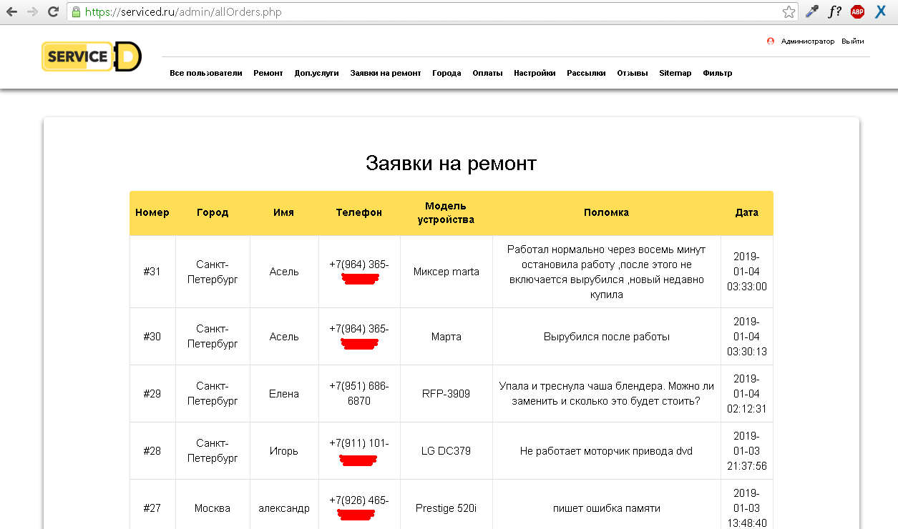This screenshot has width=898, height=529.
Task: Click the Город column header
Action: click(x=213, y=212)
